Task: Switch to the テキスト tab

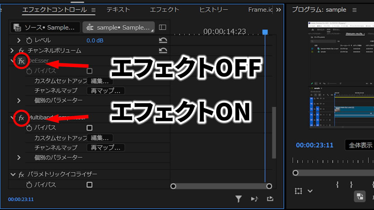Action: pyautogui.click(x=118, y=10)
